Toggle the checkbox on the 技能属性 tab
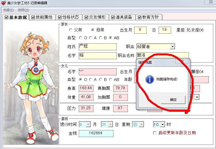Viewport: 216px width, 149px height. click(33, 17)
